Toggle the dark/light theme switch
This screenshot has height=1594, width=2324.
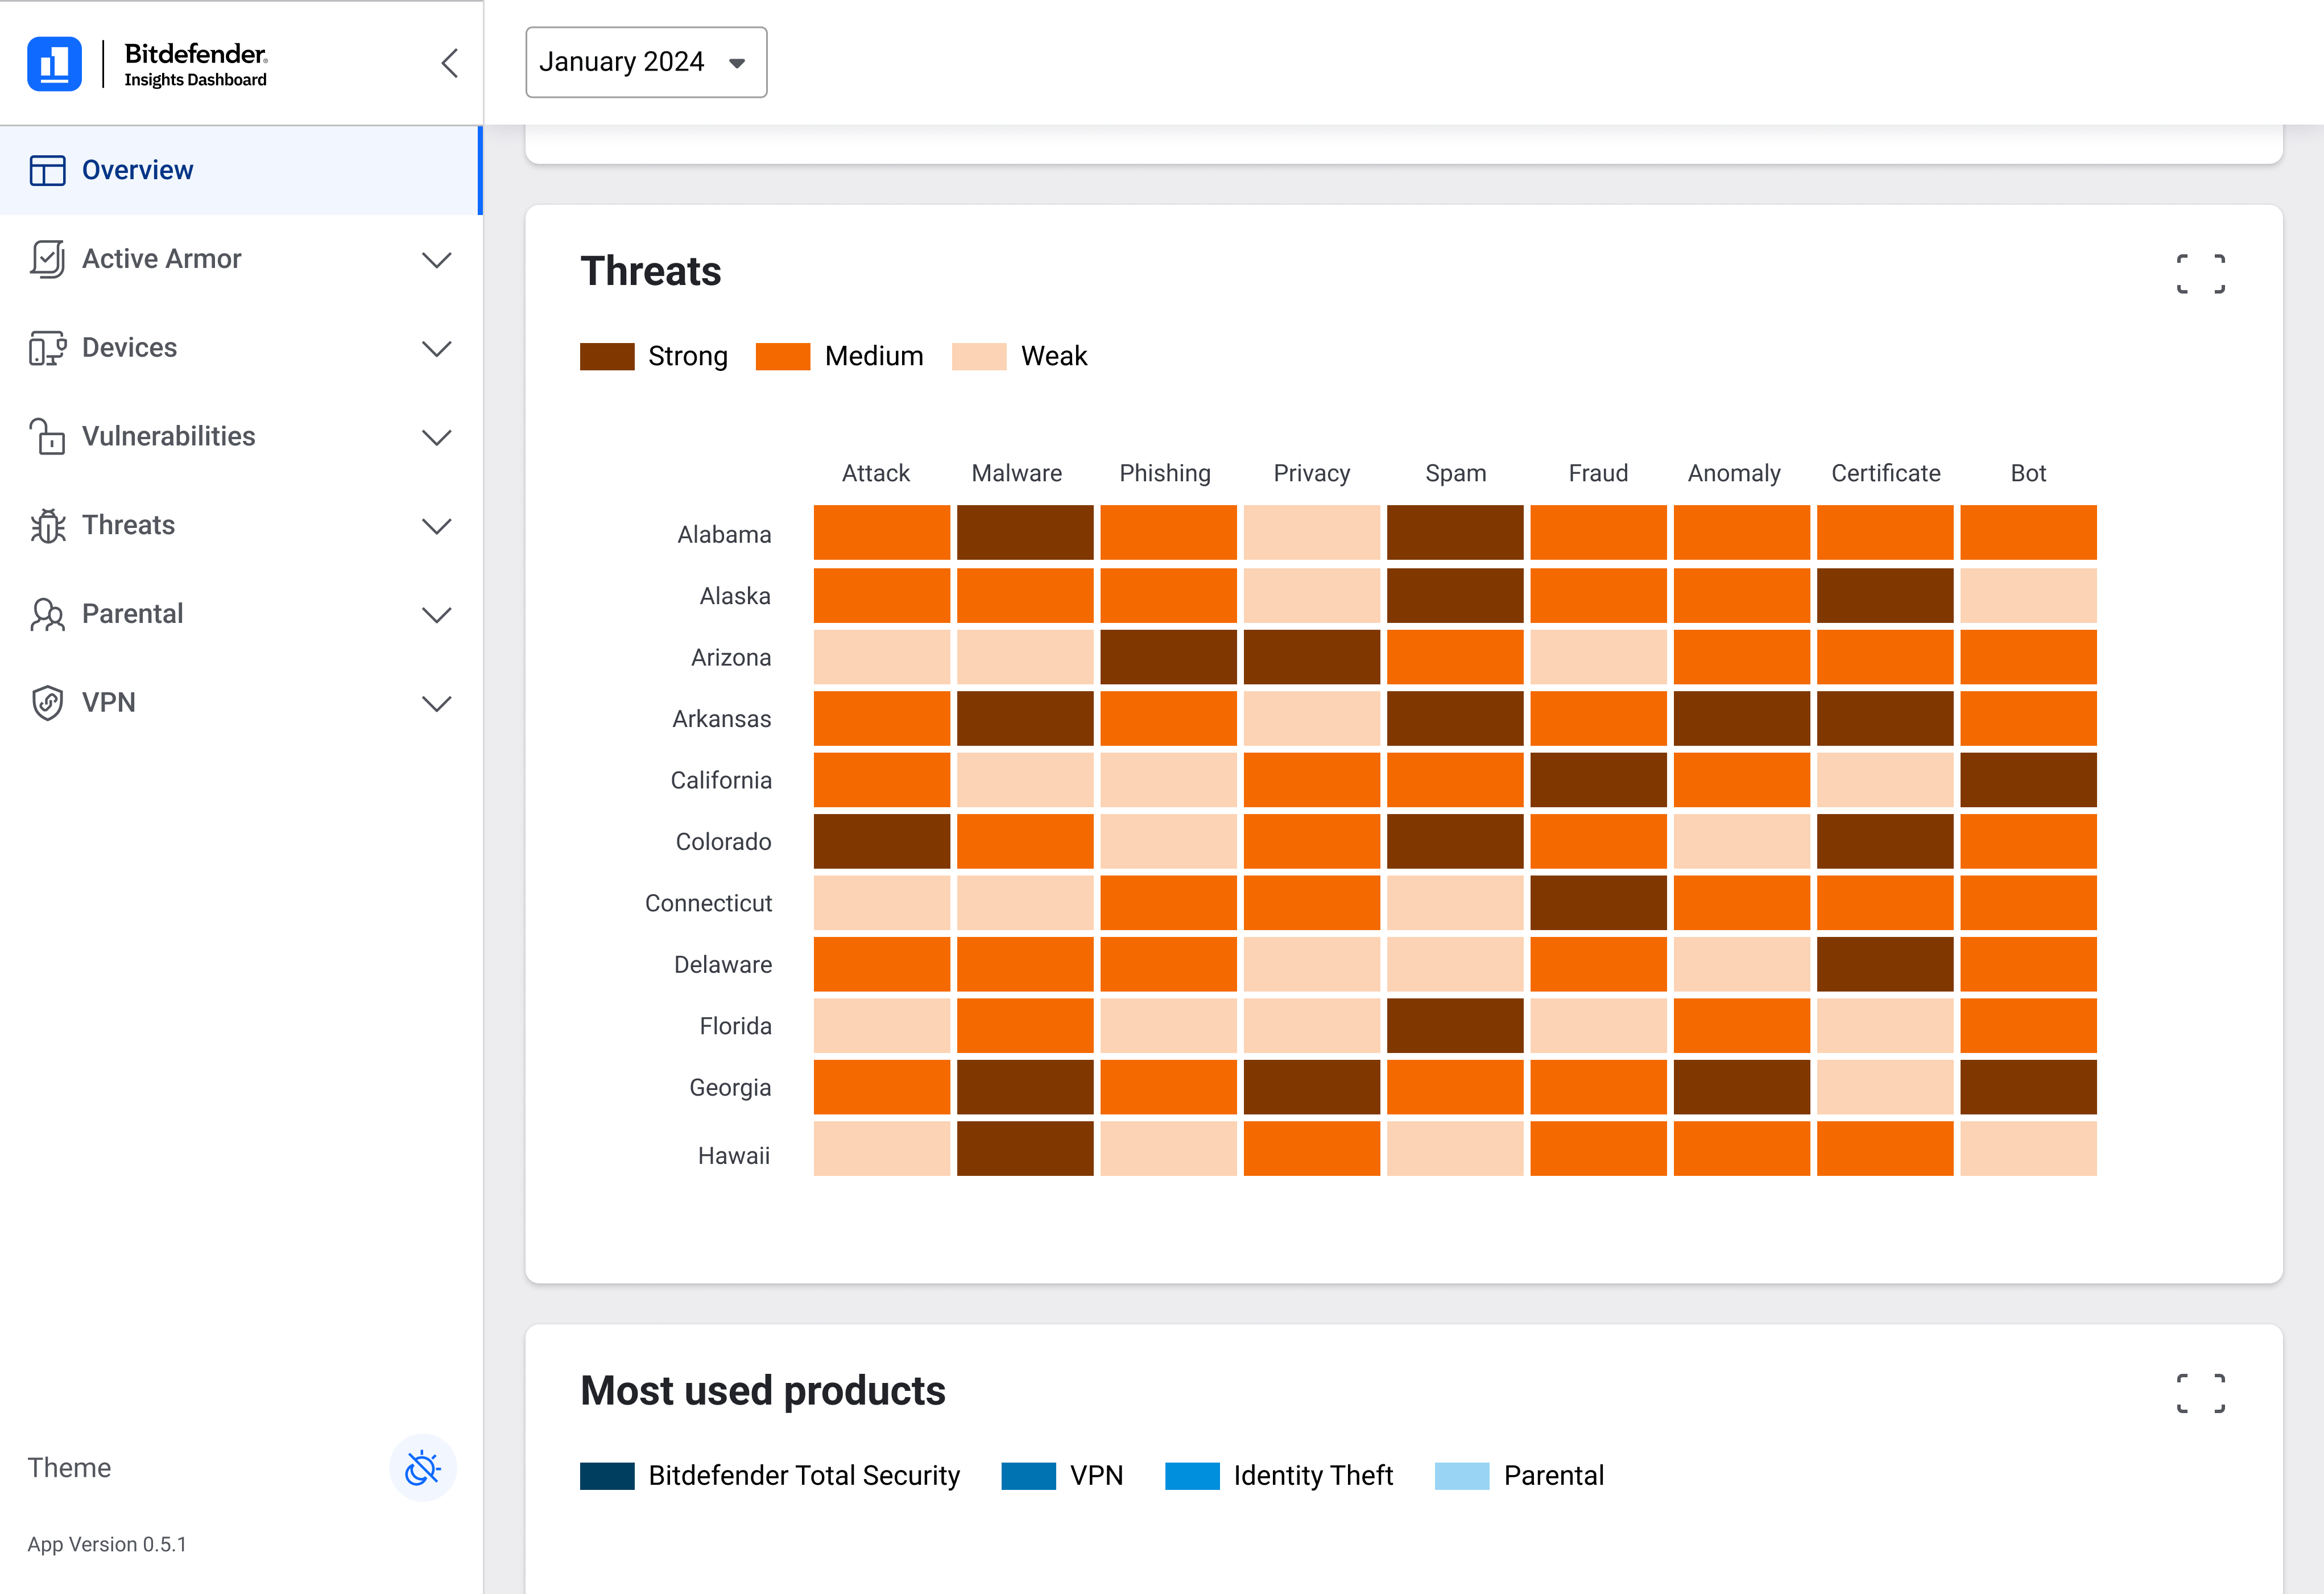423,1468
